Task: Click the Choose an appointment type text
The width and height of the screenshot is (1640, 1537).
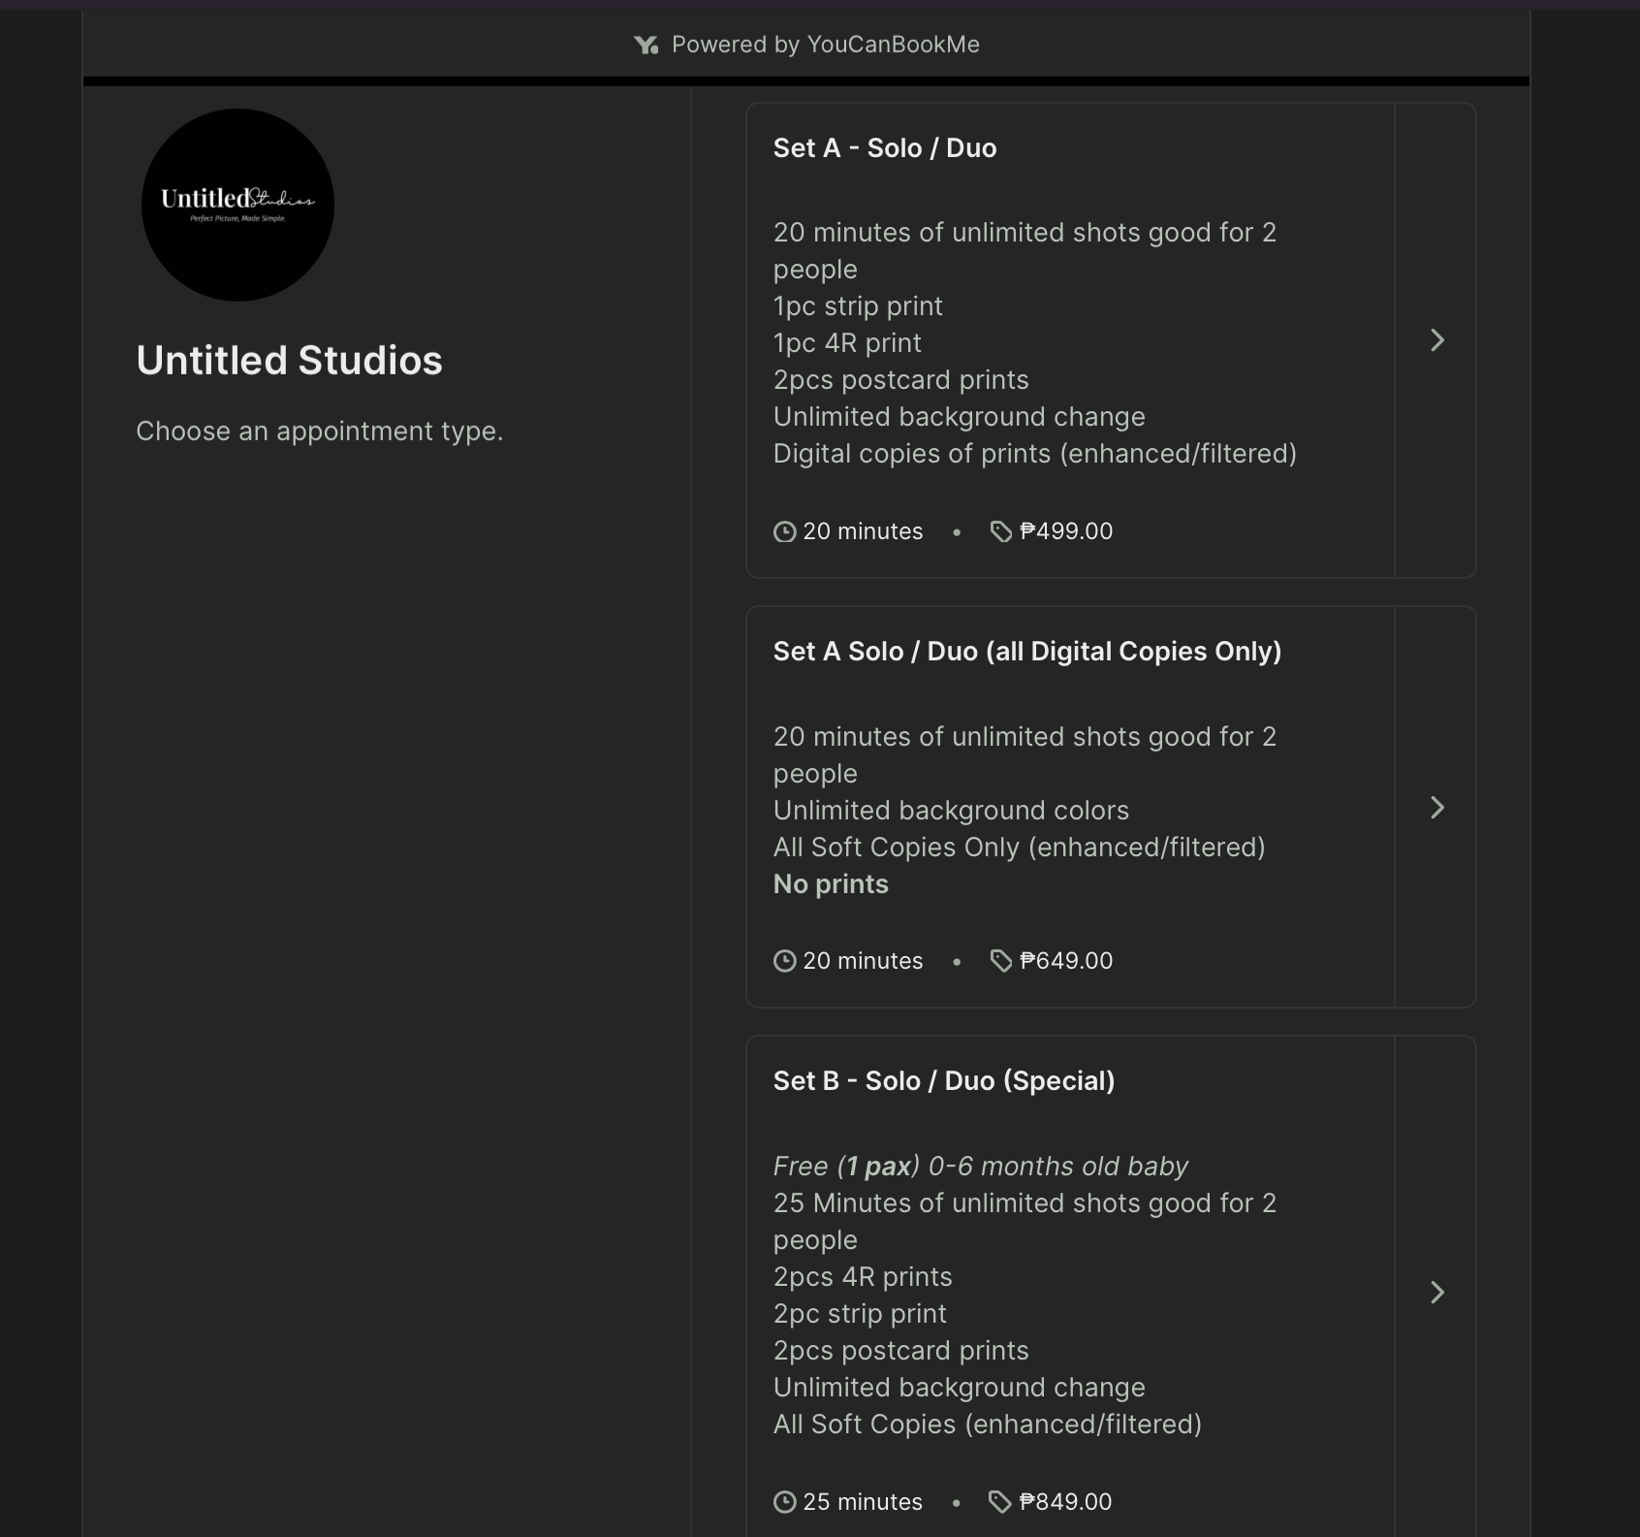Action: pyautogui.click(x=320, y=431)
